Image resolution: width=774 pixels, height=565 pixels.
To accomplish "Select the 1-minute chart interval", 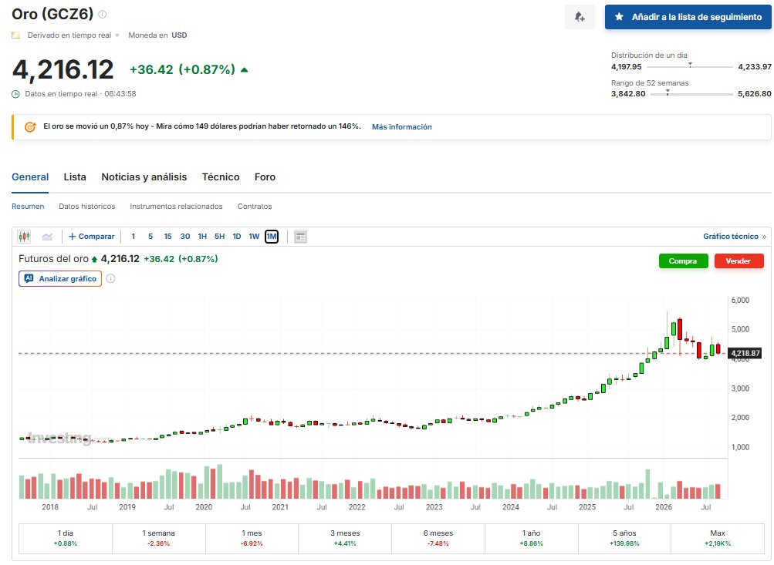I will coord(134,237).
